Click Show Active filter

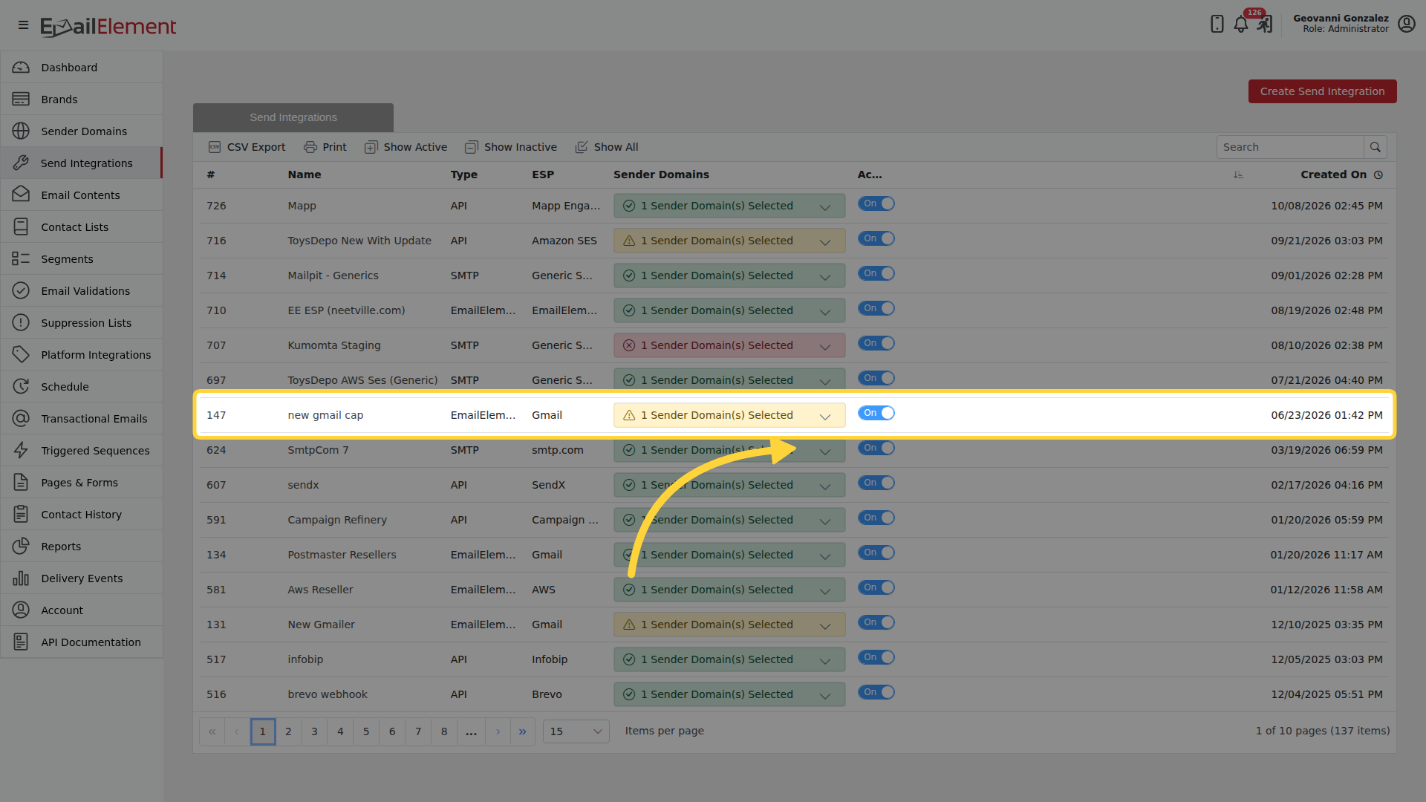click(406, 147)
